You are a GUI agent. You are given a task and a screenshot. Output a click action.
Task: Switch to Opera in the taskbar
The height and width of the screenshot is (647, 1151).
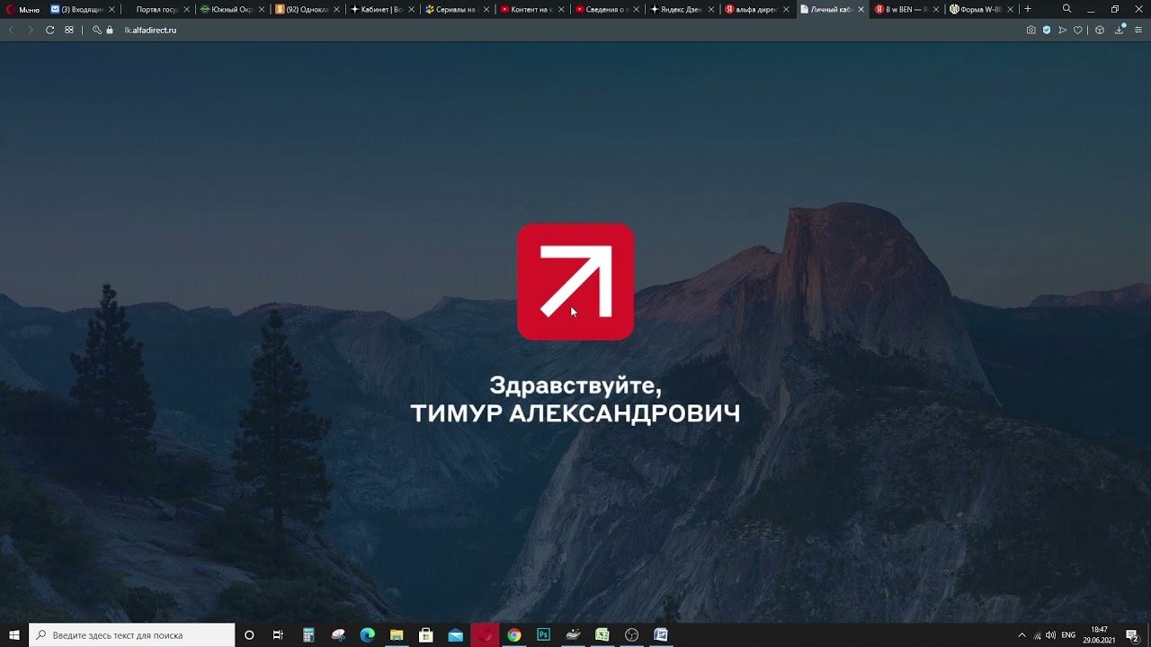(x=485, y=634)
